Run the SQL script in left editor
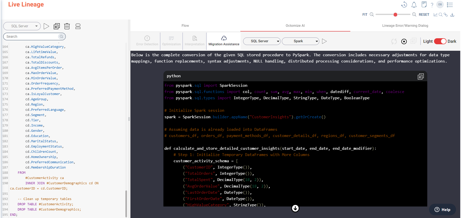 [46, 26]
